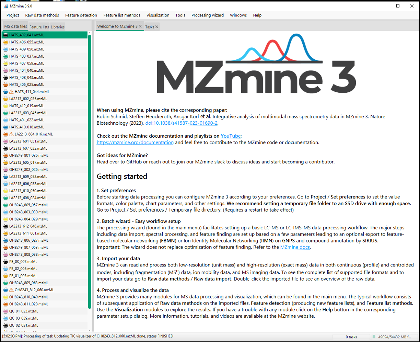Click the MZmine app icon in title bar
Image resolution: width=420 pixels, height=342 pixels.
(x=6, y=6)
